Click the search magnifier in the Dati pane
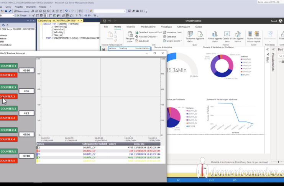Image resolution: width=284 pixels, height=186 pixels. 281,56
